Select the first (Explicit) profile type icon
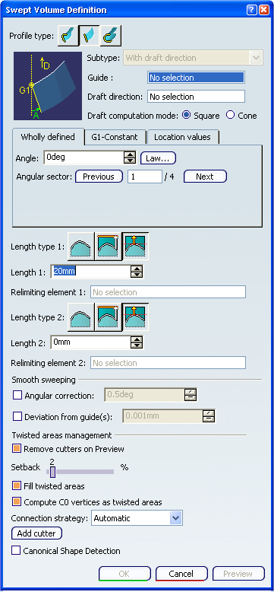 pos(68,36)
